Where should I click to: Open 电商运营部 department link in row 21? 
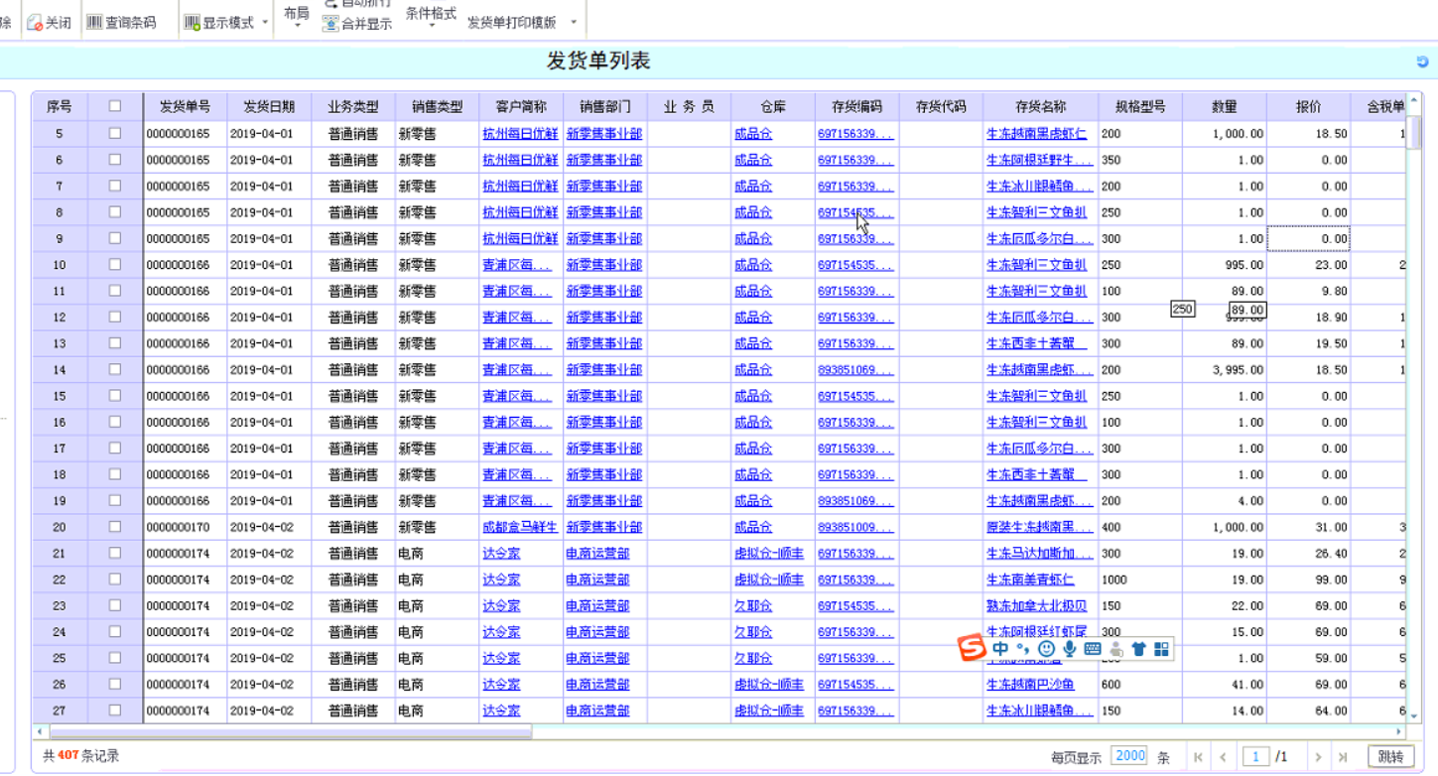coord(597,553)
